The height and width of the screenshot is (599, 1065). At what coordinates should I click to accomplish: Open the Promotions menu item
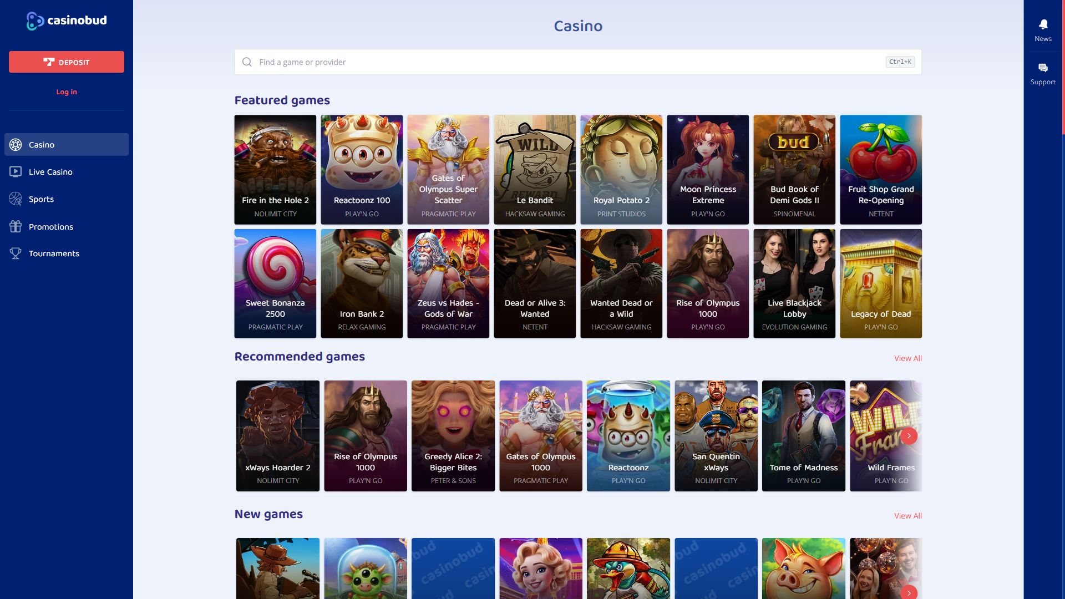(x=67, y=226)
